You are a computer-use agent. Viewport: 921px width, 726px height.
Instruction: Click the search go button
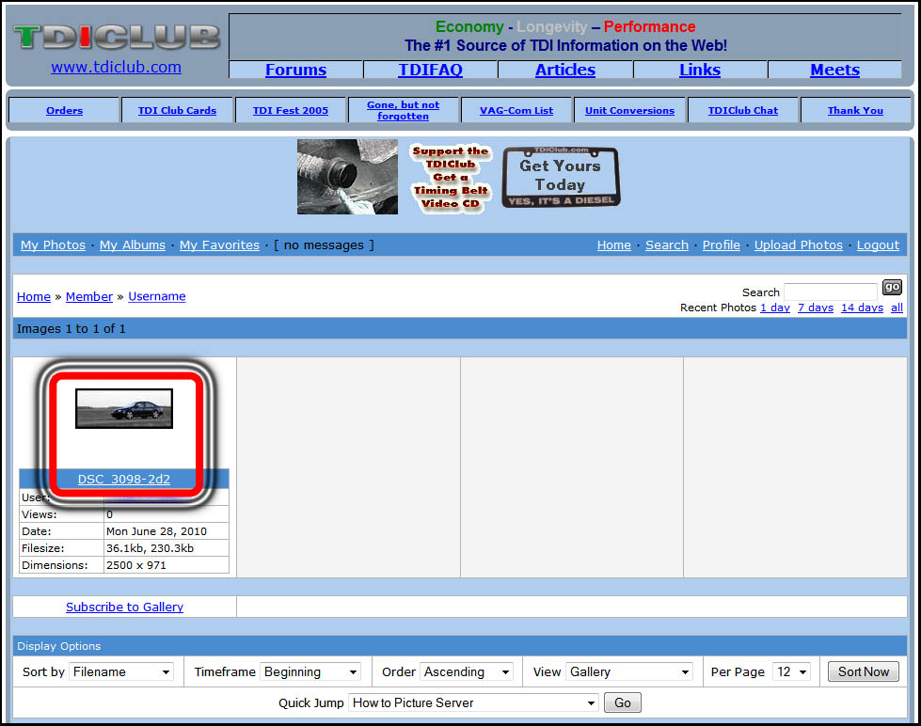point(892,287)
